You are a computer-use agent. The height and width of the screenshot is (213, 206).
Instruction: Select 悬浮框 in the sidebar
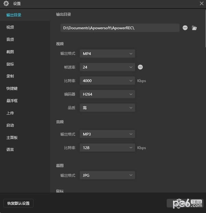[x=12, y=101]
